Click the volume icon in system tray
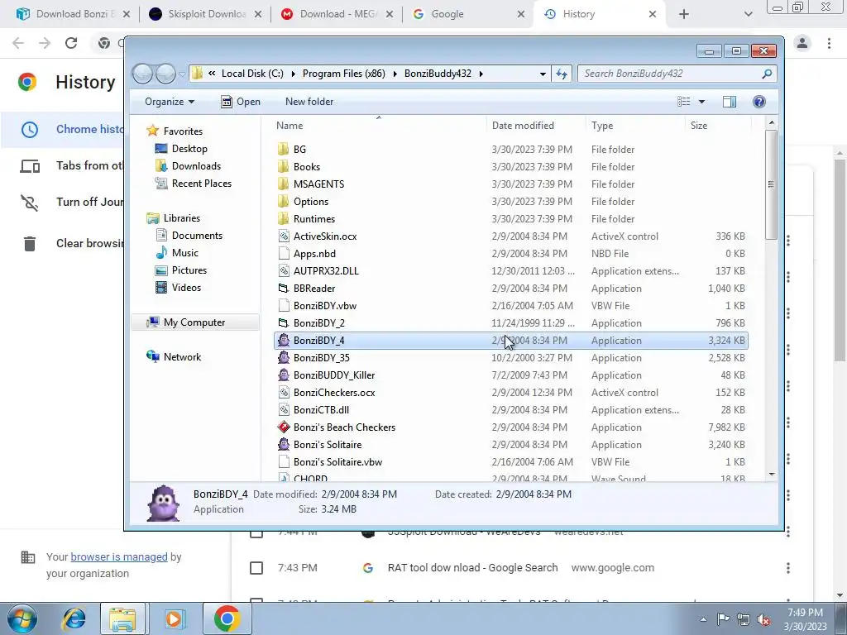847x635 pixels. (763, 619)
